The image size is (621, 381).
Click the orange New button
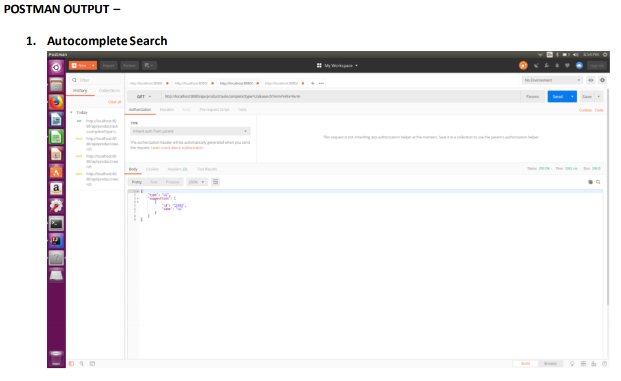tap(80, 65)
